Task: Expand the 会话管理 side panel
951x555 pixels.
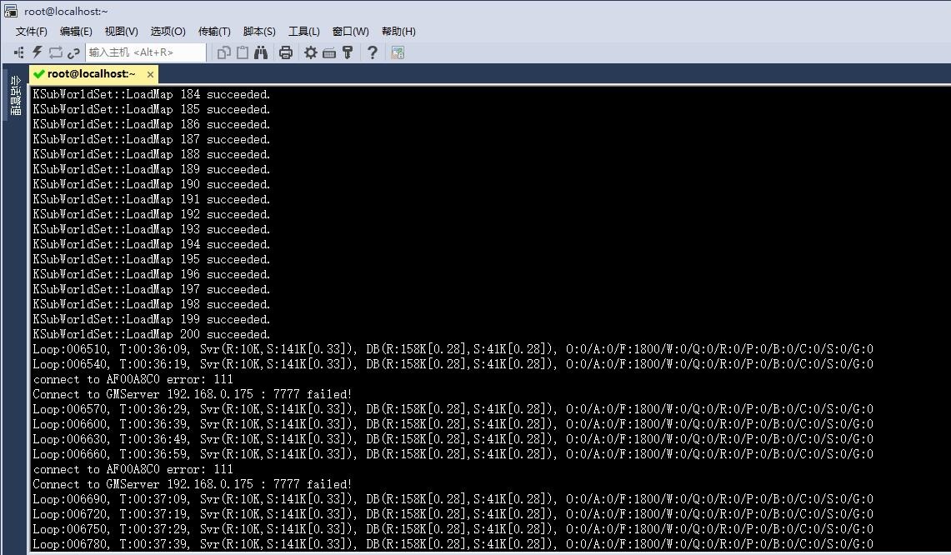Action: 16,95
